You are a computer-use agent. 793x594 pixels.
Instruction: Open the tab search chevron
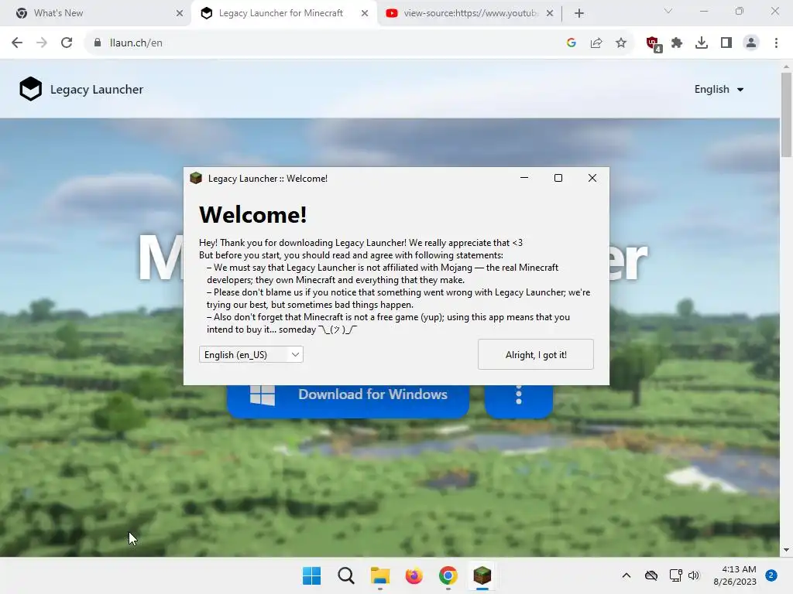[668, 11]
